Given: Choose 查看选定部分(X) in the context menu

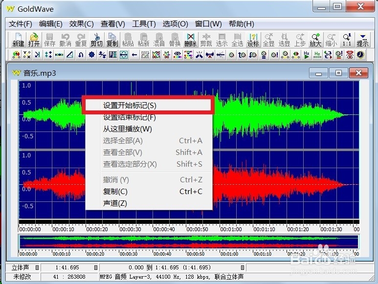Looking at the screenshot, I should pyautogui.click(x=149, y=164).
